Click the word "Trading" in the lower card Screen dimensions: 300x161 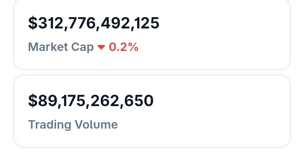50,124
